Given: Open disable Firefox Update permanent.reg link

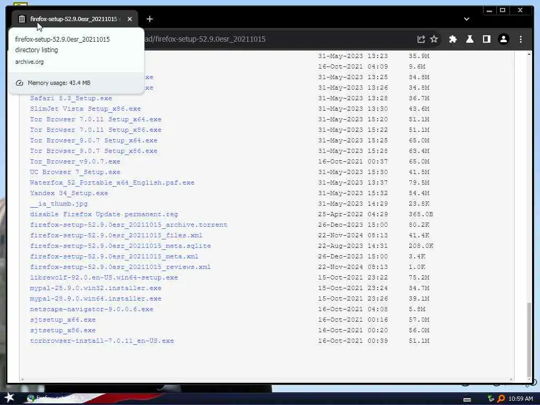Looking at the screenshot, I should [104, 214].
